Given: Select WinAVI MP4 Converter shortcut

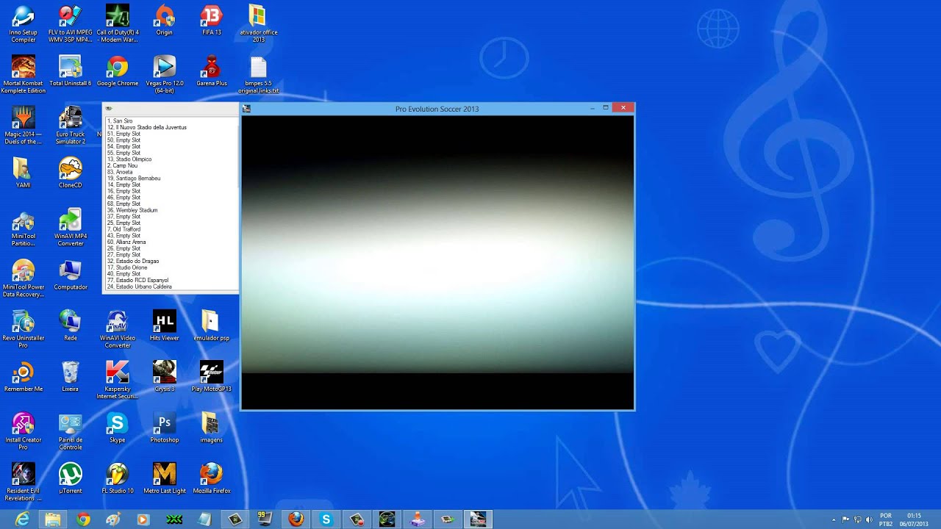Looking at the screenshot, I should click(x=71, y=227).
